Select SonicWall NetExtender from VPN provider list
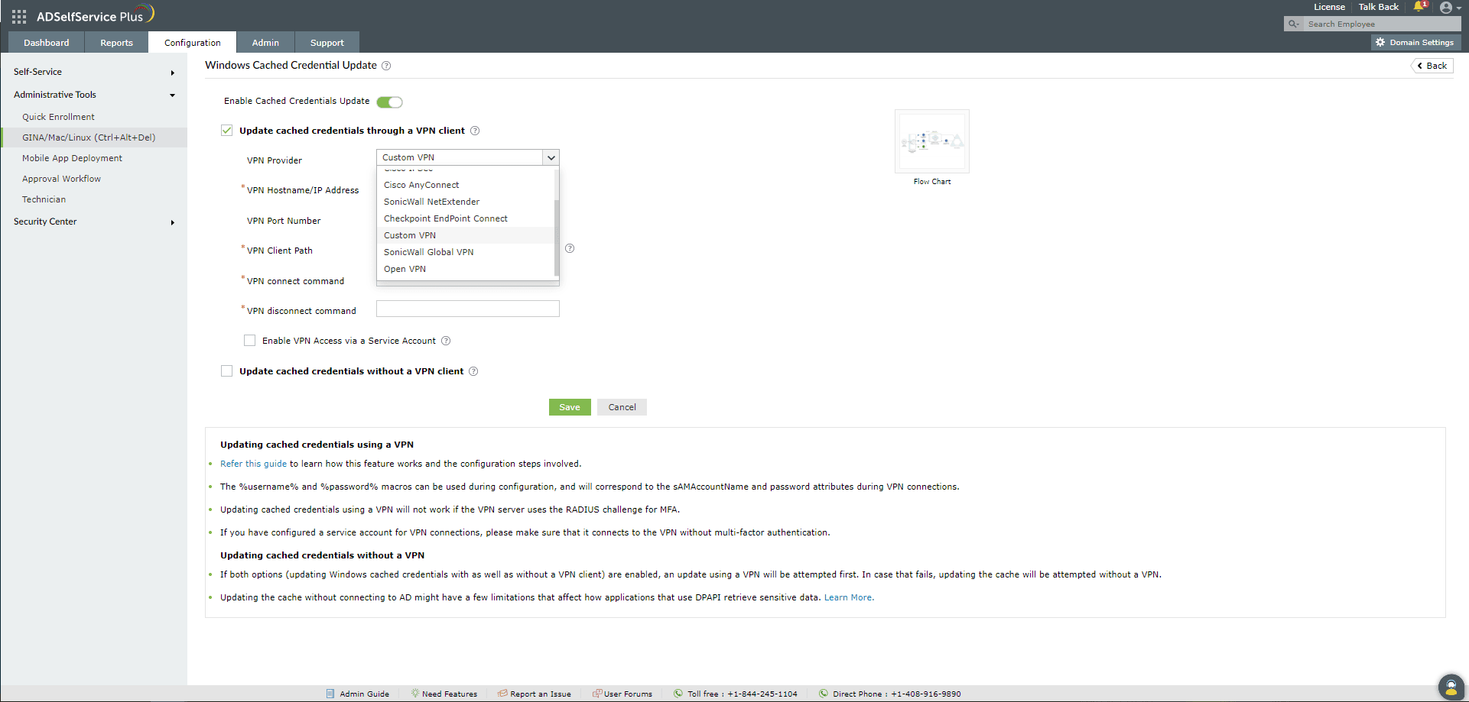1469x702 pixels. pos(466,202)
